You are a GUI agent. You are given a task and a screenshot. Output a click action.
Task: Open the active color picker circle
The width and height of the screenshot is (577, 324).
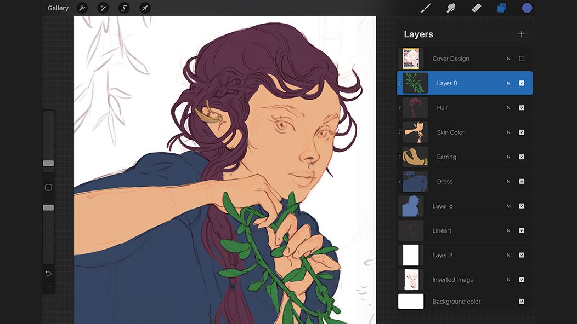[527, 8]
